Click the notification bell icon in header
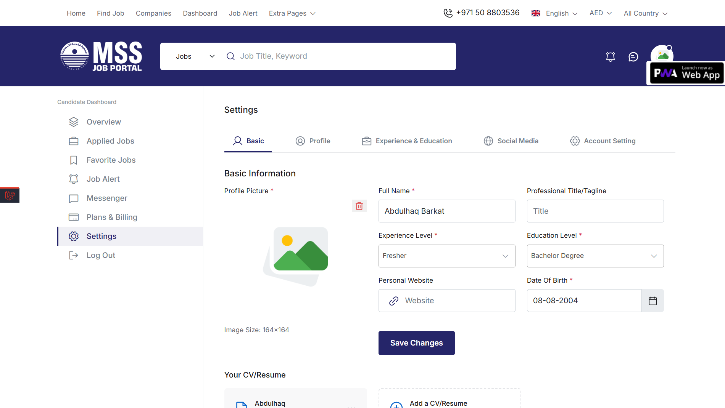 coord(611,57)
